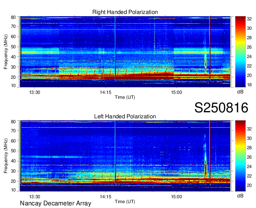256x208 pixels.
Task: Click the 14:15 tick label under top plot
Action: tap(105, 92)
